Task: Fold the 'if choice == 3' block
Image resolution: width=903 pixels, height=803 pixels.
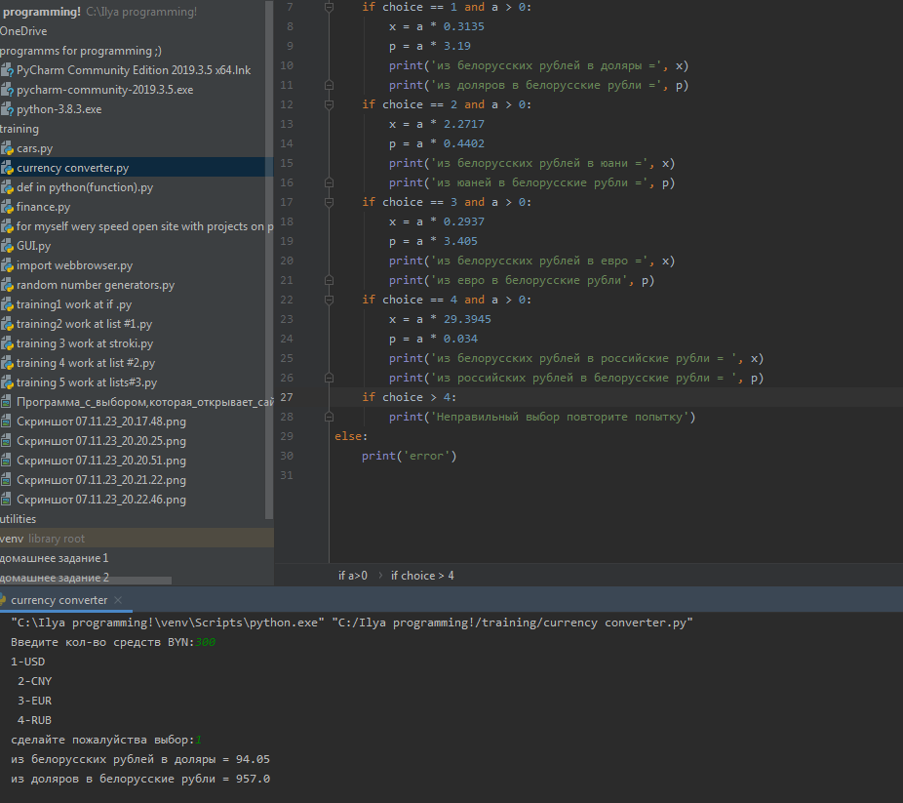Action: tap(331, 202)
